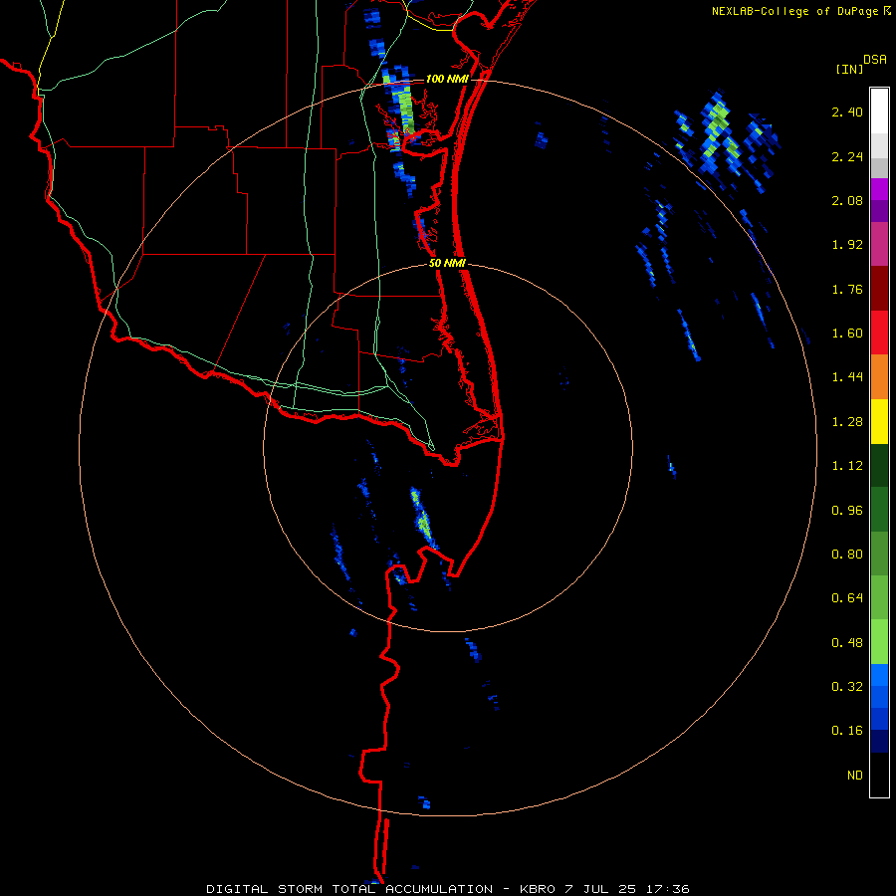Pick the maroon swatch in the color scale
The width and height of the screenshot is (896, 896).
click(x=879, y=289)
